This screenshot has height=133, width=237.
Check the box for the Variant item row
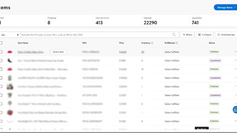(x=1, y=52)
